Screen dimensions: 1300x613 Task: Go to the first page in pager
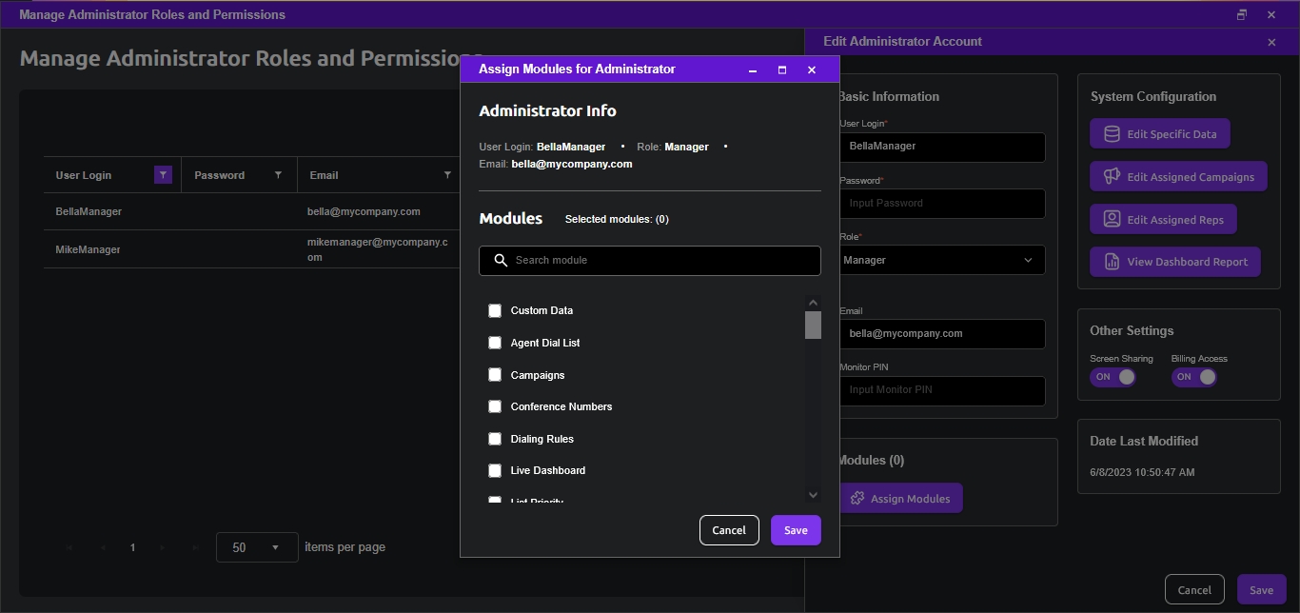pos(70,547)
